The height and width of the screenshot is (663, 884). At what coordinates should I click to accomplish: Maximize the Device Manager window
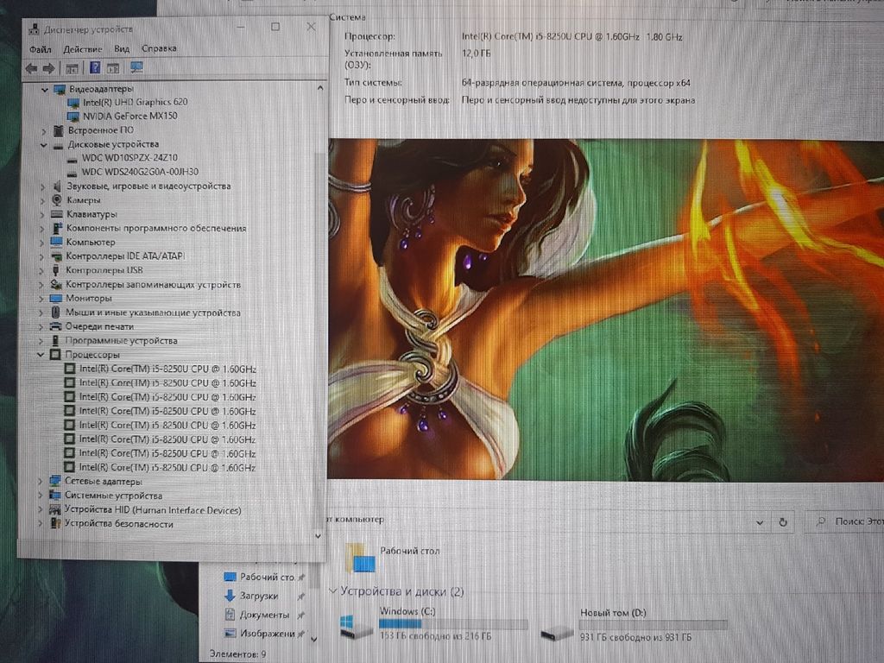(x=275, y=27)
